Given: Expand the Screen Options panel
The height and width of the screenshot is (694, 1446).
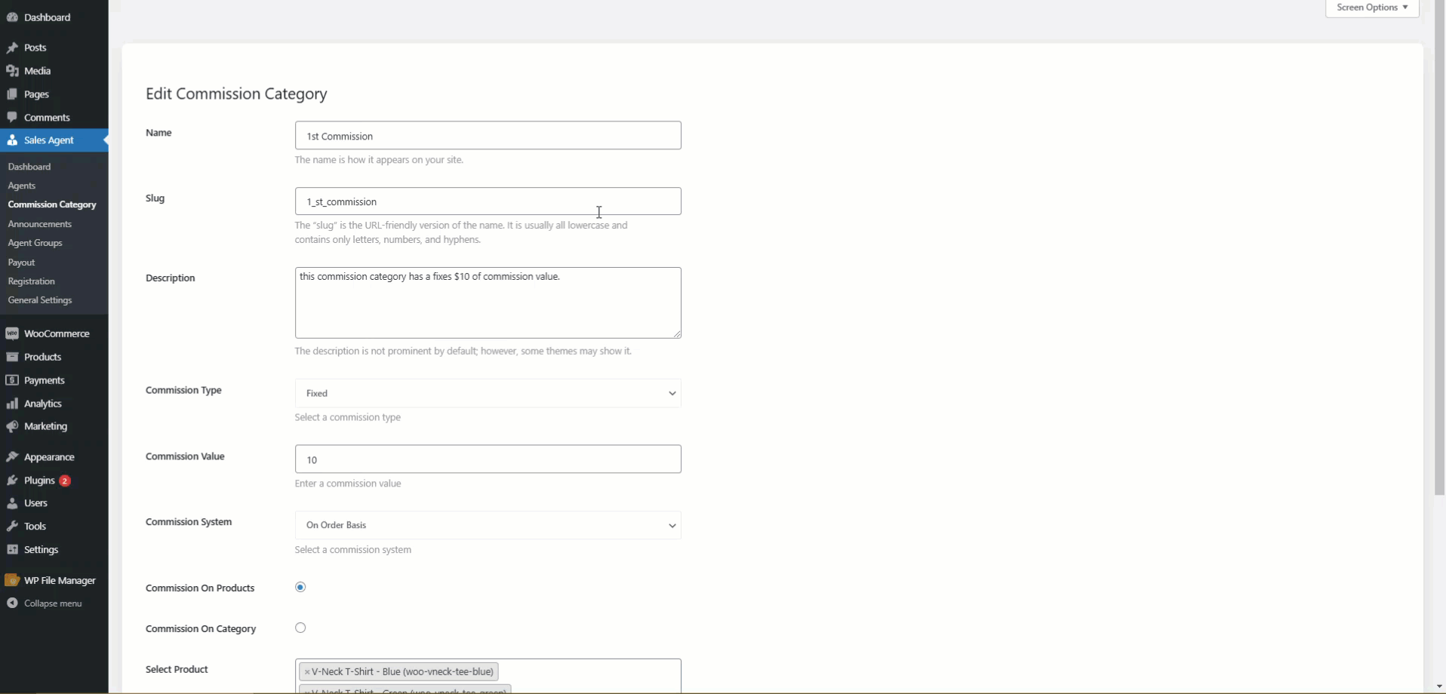Looking at the screenshot, I should [1372, 8].
